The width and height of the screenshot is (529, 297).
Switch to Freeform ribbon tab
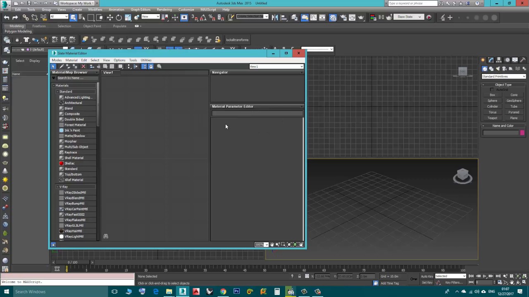[39, 26]
